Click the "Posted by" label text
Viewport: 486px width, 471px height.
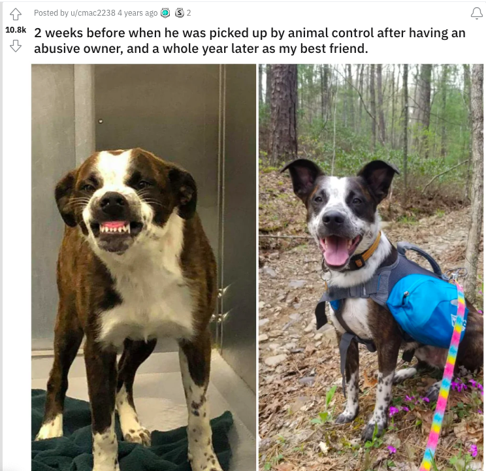[x=51, y=13]
